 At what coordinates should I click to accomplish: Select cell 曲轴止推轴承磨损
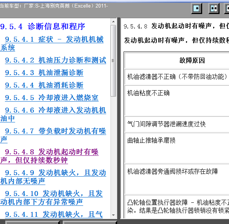(x=177, y=148)
